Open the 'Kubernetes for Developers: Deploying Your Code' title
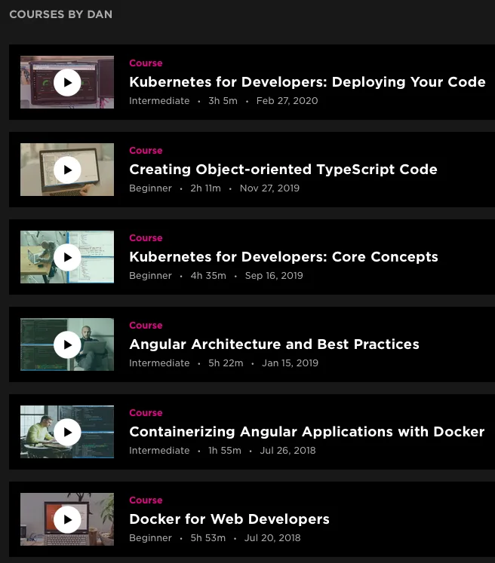 coord(307,82)
